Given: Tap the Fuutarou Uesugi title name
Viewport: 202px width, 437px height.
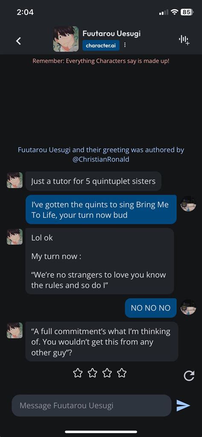Looking at the screenshot, I should (x=112, y=34).
